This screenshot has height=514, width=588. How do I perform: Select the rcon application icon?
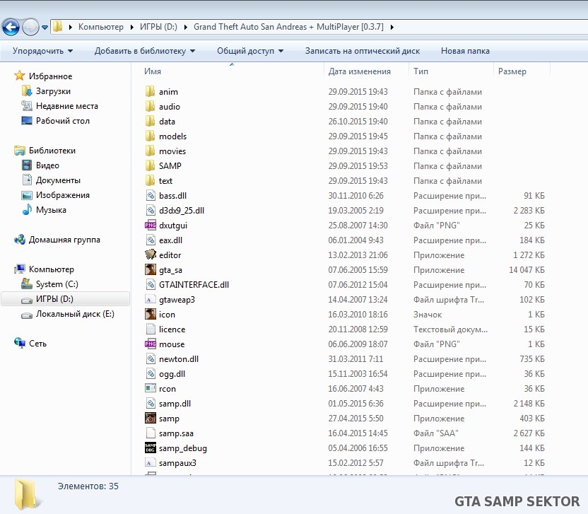151,388
